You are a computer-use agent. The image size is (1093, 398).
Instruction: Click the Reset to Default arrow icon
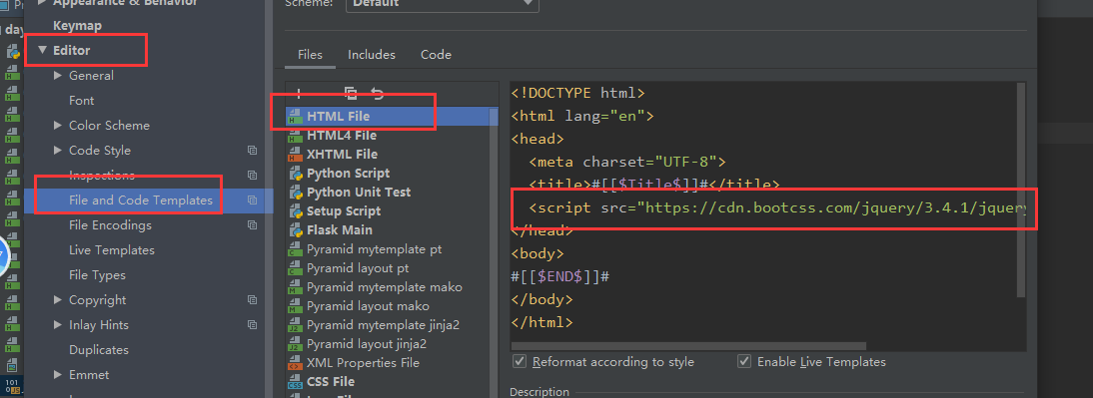pos(377,93)
